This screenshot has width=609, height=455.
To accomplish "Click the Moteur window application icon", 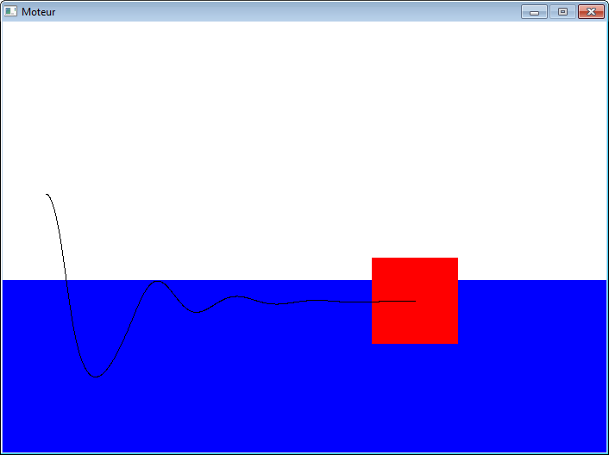I will click(10, 11).
